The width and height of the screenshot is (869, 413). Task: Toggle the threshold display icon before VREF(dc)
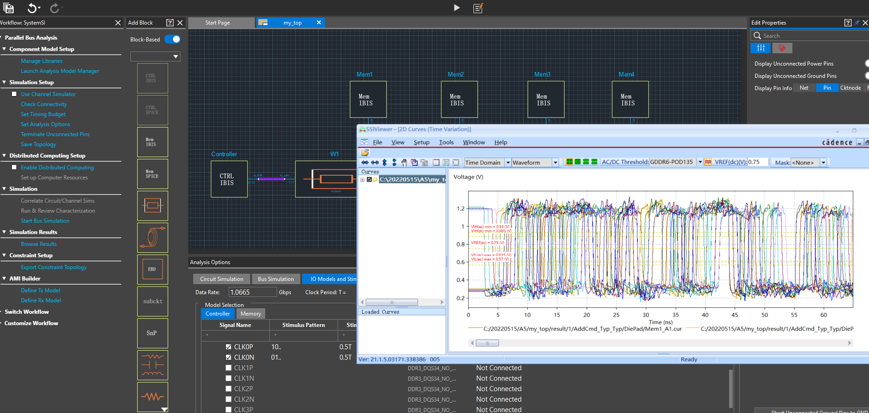(x=708, y=162)
